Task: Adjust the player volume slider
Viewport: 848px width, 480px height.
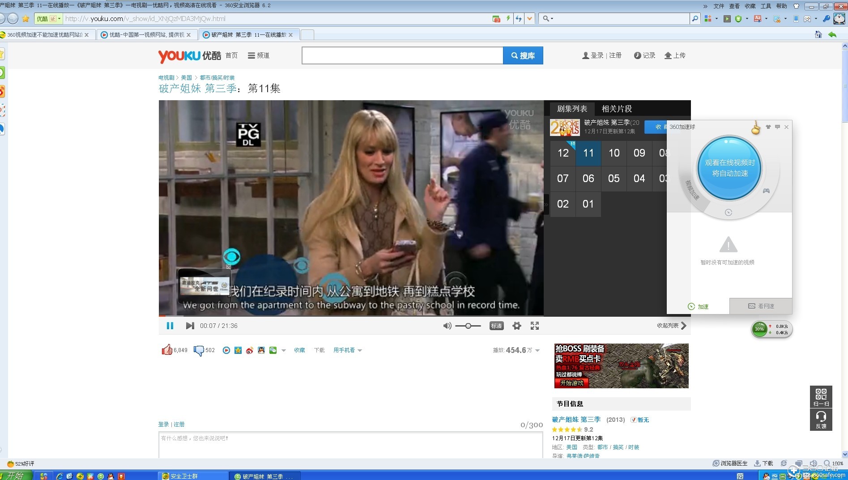Action: pos(467,326)
